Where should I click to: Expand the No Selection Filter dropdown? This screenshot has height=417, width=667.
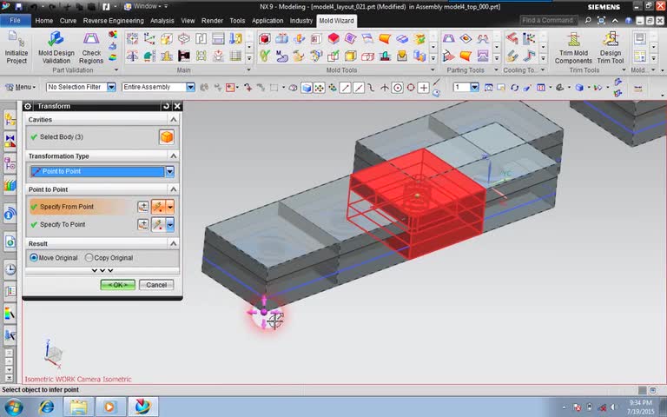(x=112, y=87)
